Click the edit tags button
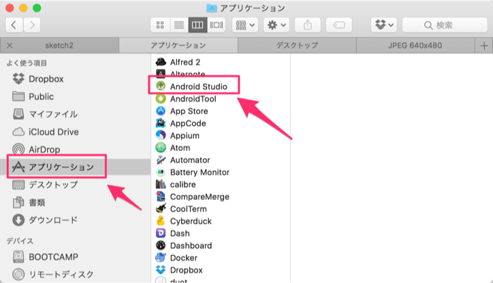This screenshot has width=493, height=283. pos(338,24)
